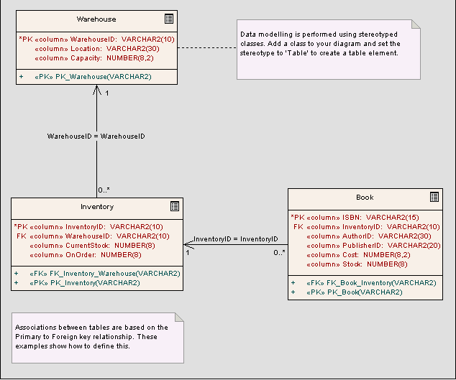Select the FK_Book_Inventory operation
Screen dimensions: 456x380
click(370, 283)
